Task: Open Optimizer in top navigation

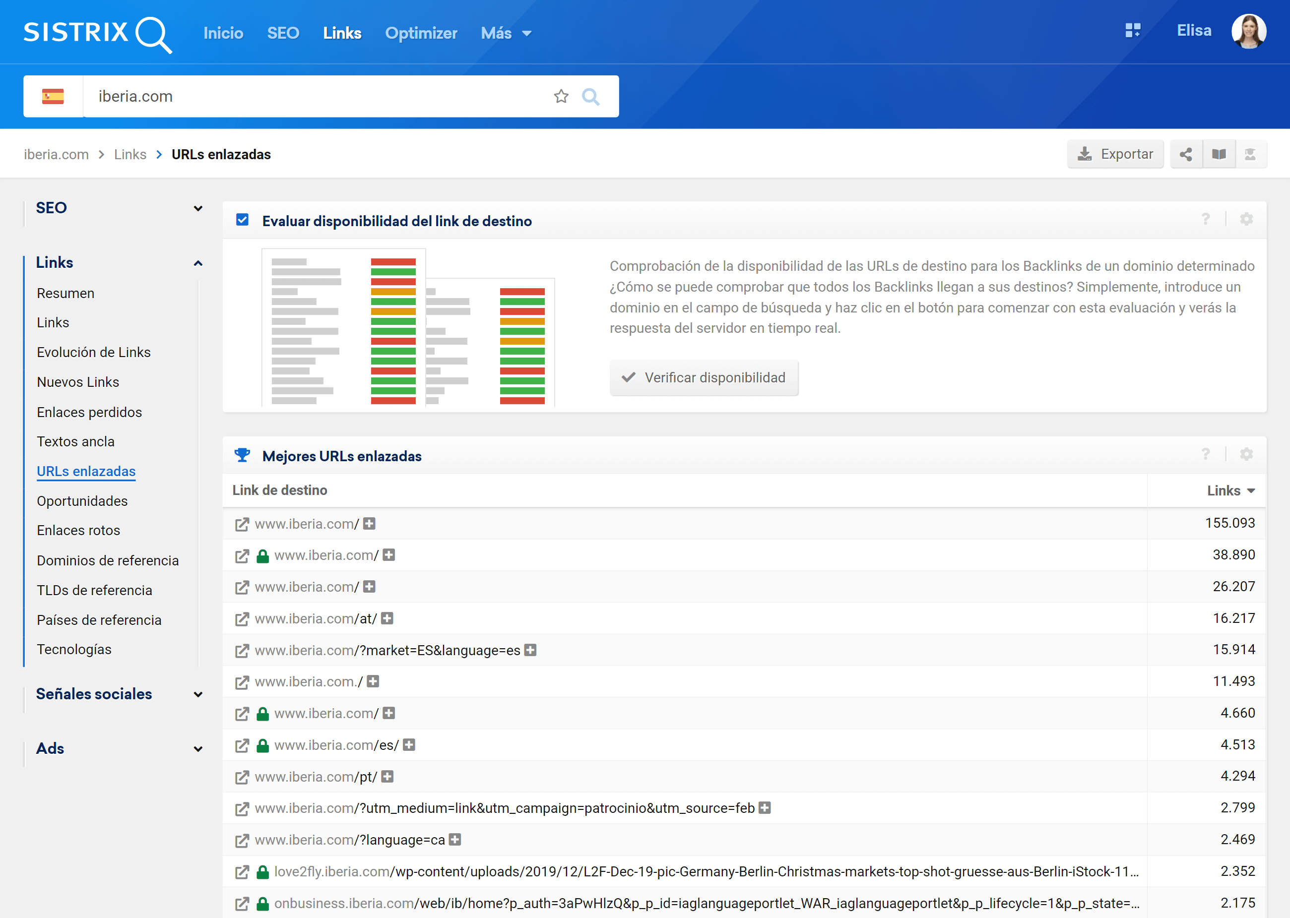Action: tap(421, 33)
